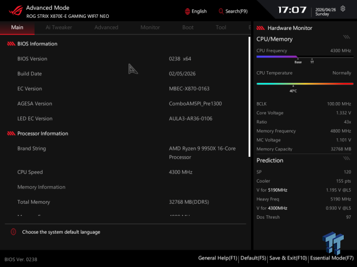Switch to the Main tab
357x267 pixels.
(x=17, y=28)
